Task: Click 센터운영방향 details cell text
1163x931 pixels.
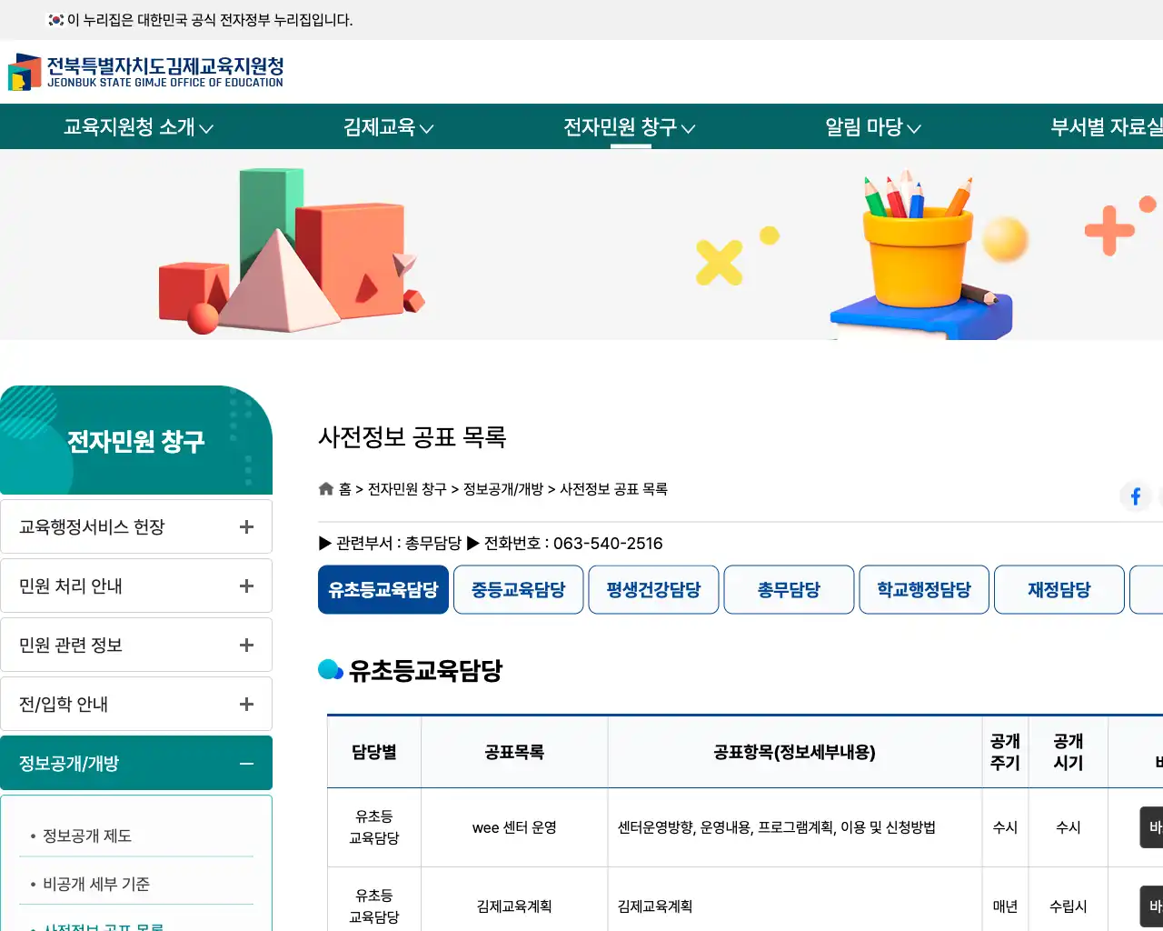Action: coord(777,827)
